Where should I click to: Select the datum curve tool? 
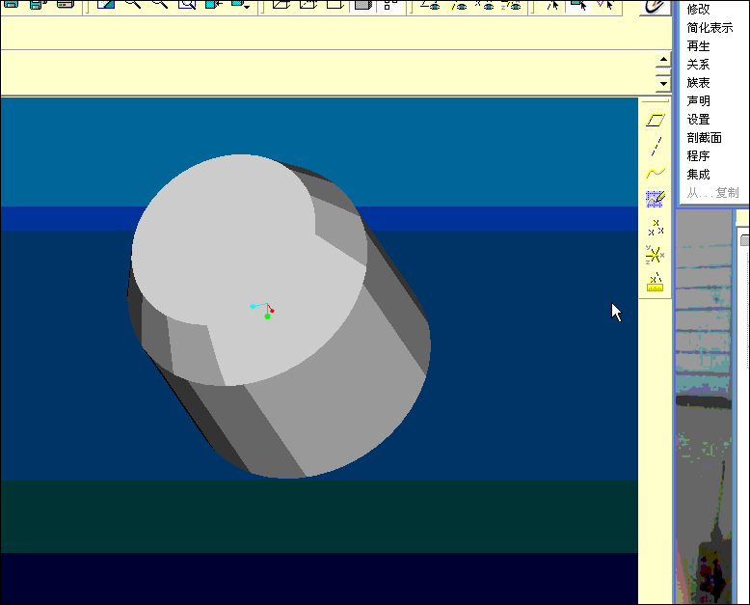click(x=656, y=173)
